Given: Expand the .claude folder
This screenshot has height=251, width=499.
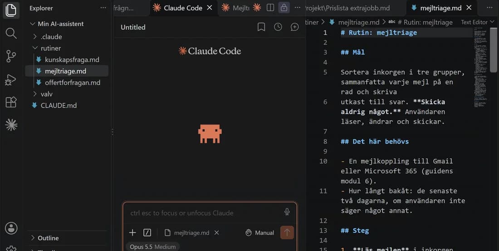Looking at the screenshot, I should point(35,37).
